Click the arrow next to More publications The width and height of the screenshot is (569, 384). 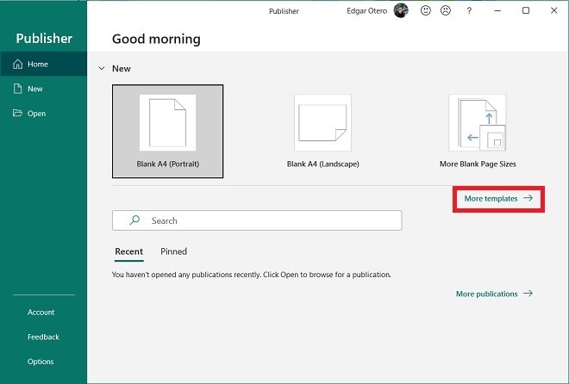pyautogui.click(x=528, y=293)
